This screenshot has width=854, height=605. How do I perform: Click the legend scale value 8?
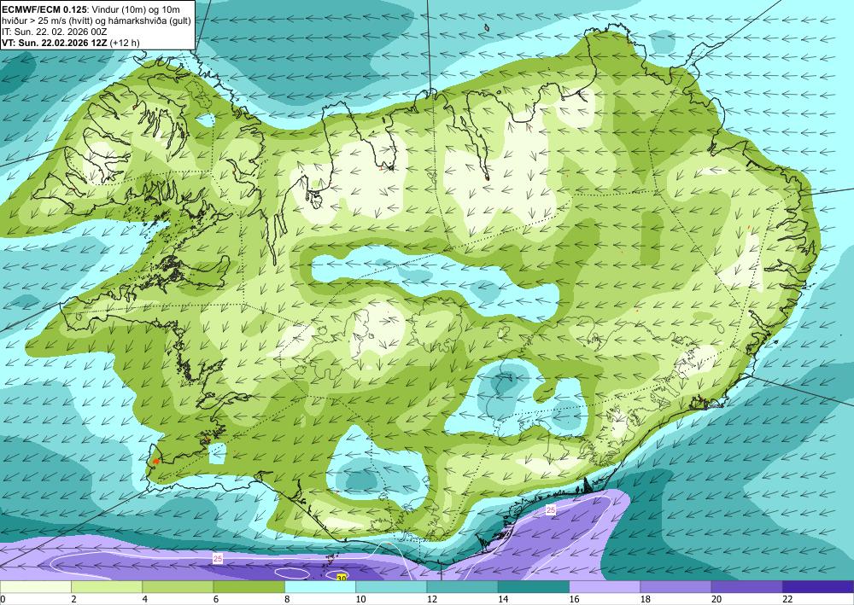287,599
